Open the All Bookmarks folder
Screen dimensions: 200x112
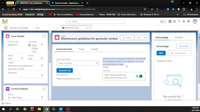191,15
